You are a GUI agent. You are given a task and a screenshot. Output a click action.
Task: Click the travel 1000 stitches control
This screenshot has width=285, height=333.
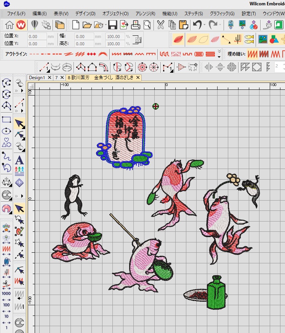(6, 296)
